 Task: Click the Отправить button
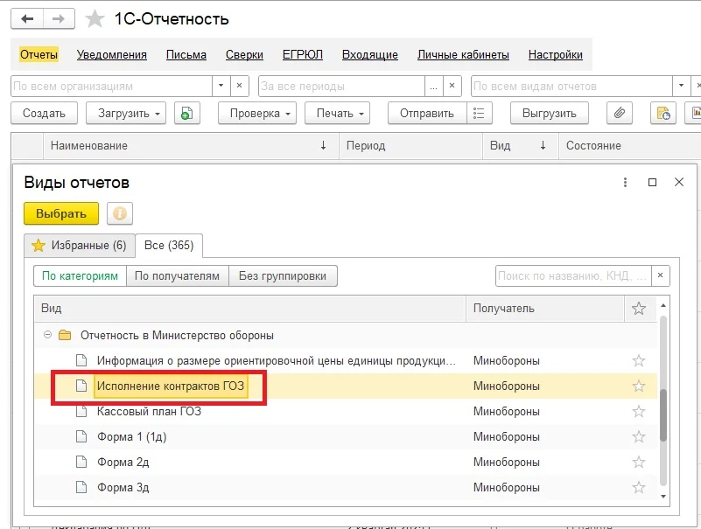pos(427,114)
